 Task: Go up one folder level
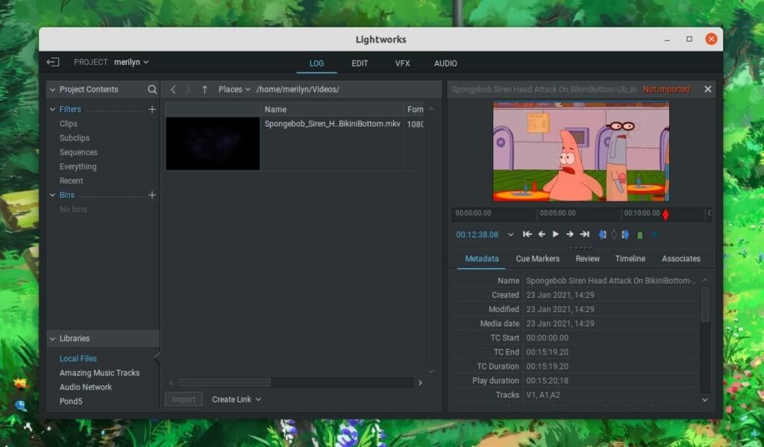pos(204,90)
